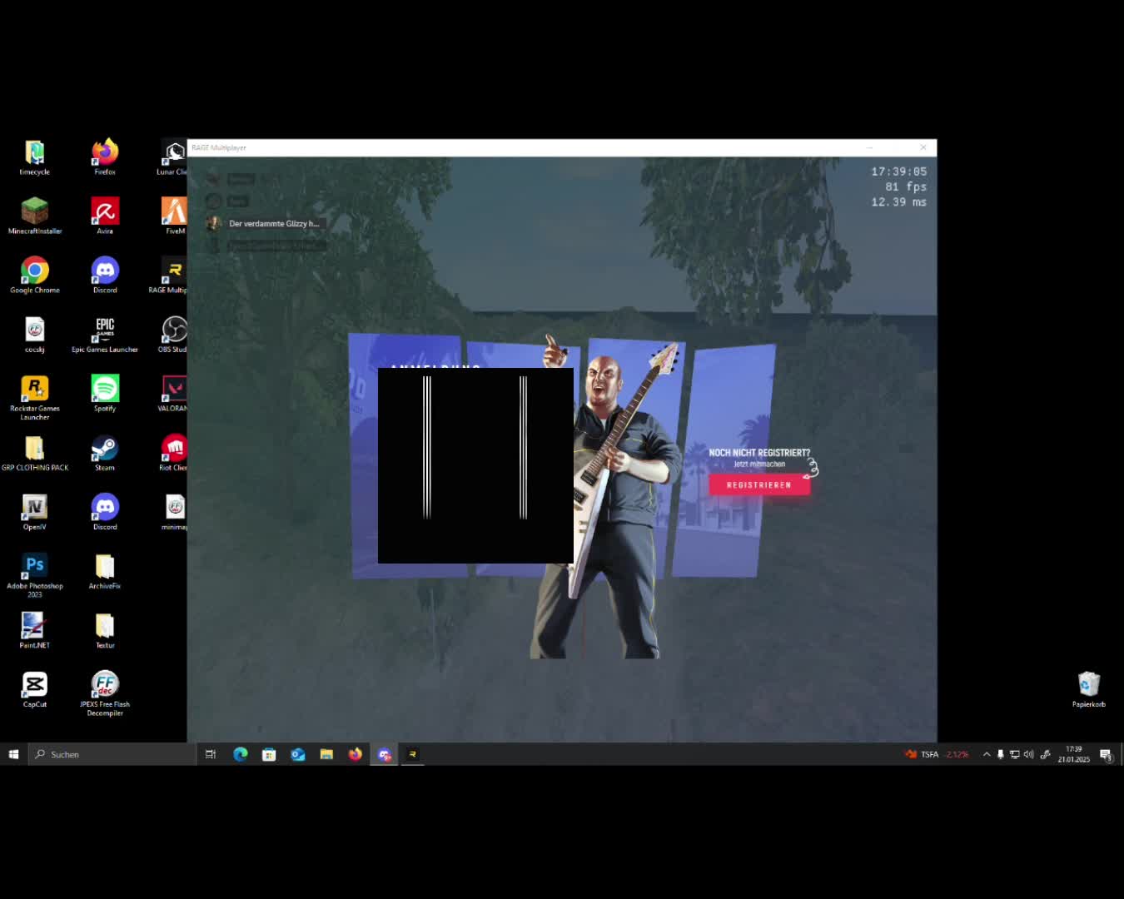Select the CapCut desktop shortcut
The width and height of the screenshot is (1124, 899).
pyautogui.click(x=34, y=689)
